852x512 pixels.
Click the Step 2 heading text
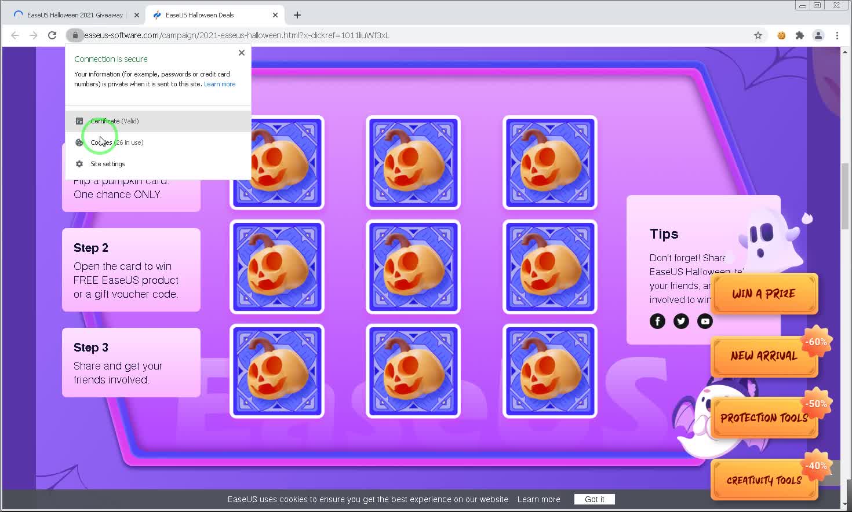[x=91, y=248]
